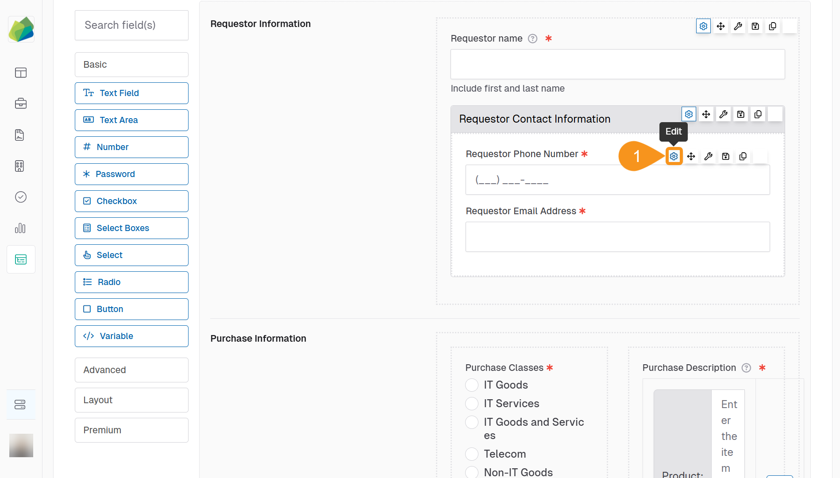Click the Search field(s) input box
This screenshot has height=478, width=840.
pos(131,25)
